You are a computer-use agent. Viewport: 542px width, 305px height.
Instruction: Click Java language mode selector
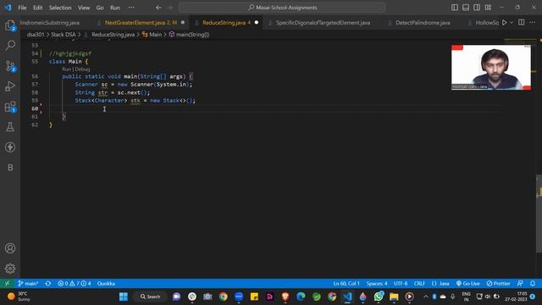(440, 284)
